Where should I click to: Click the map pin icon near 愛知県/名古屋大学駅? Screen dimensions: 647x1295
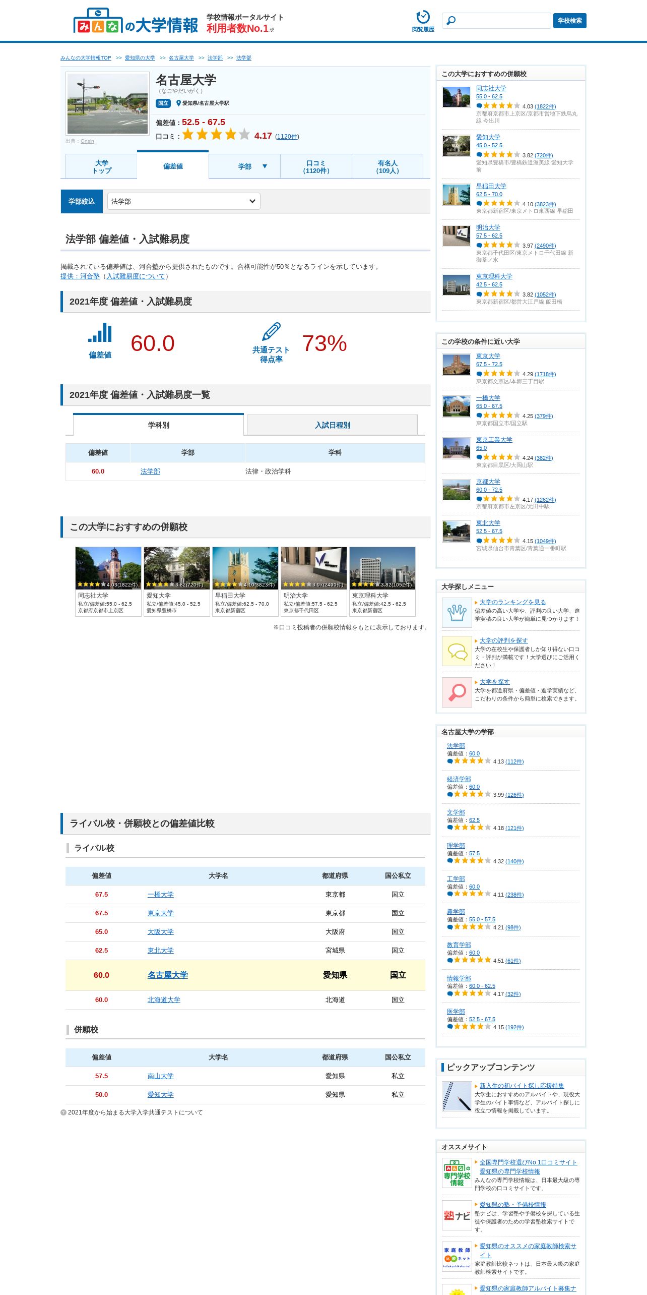pyautogui.click(x=178, y=103)
